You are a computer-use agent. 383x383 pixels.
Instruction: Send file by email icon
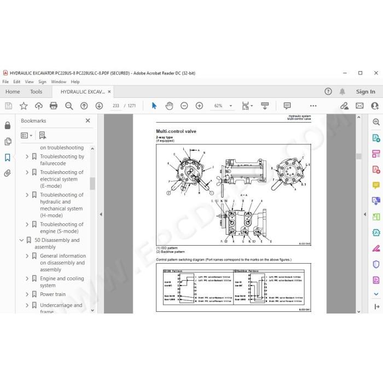359,106
